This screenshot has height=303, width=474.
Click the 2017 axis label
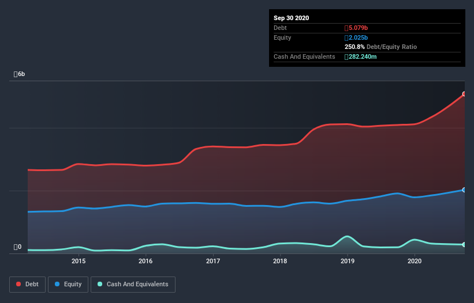213,261
